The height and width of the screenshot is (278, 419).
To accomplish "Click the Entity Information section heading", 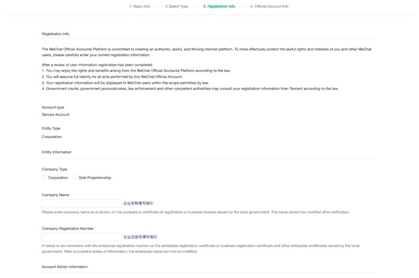I will click(56, 152).
